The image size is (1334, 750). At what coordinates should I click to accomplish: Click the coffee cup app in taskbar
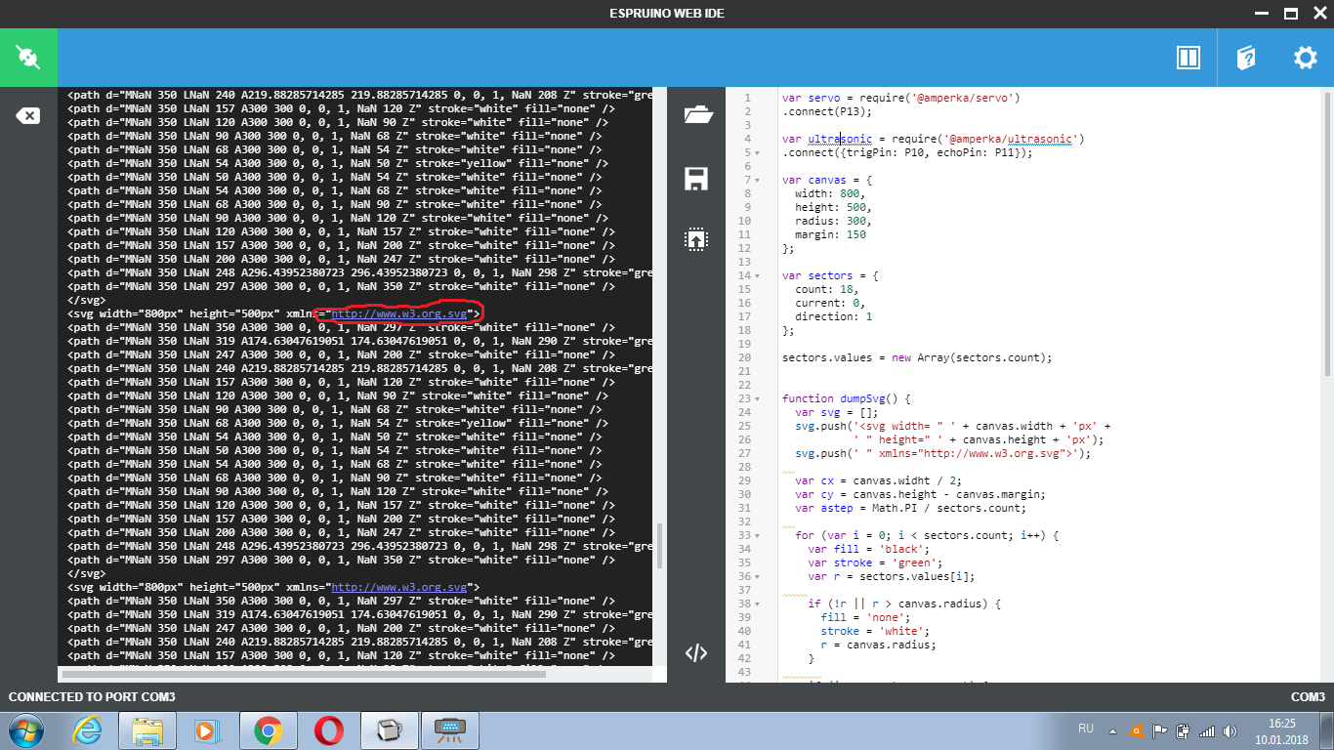tap(389, 729)
